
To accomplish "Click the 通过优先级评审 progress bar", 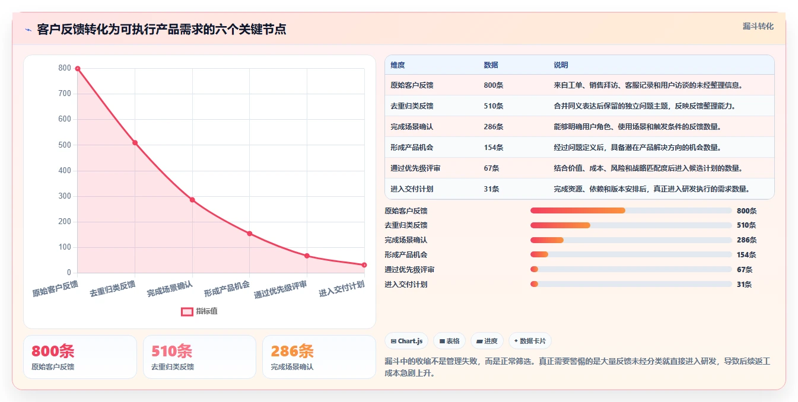I will (x=631, y=270).
